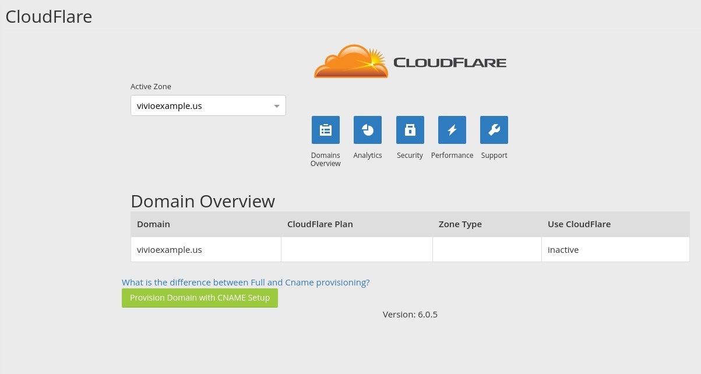Click the Performance text label
Viewport: 701px width, 374px height.
coord(452,156)
